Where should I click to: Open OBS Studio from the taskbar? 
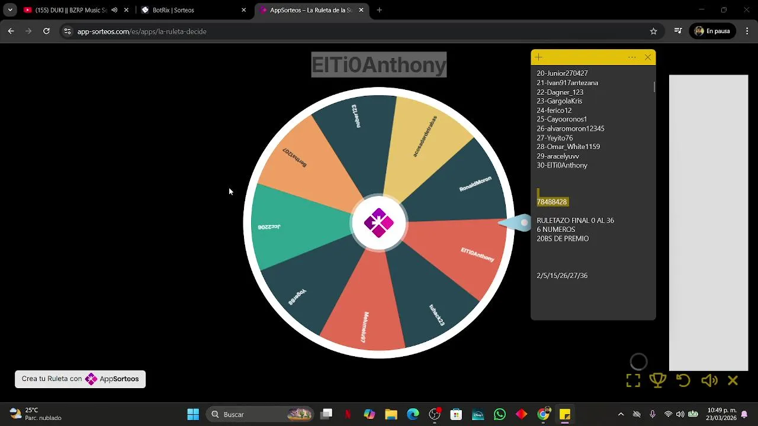tap(435, 414)
